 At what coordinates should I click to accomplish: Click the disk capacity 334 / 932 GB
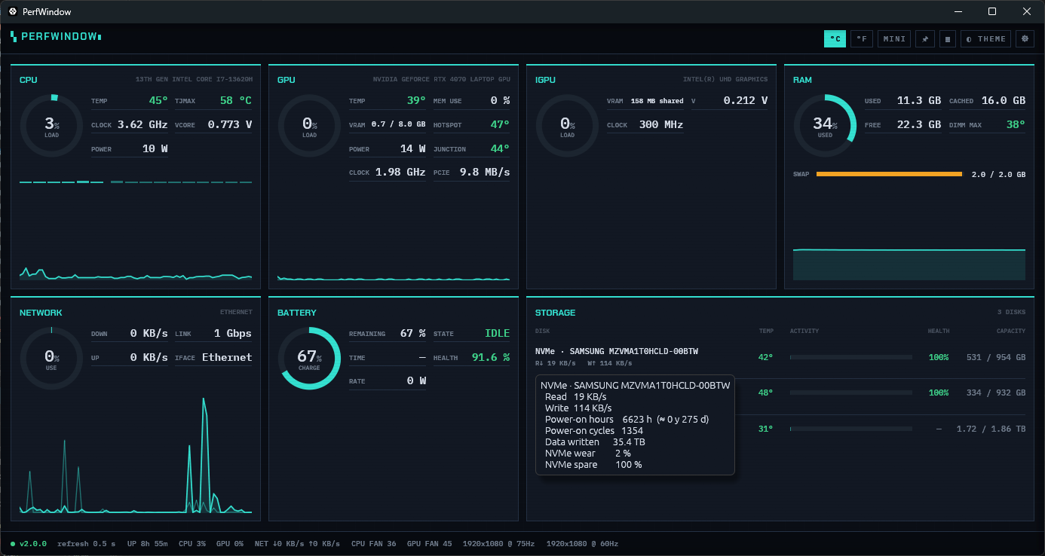pyautogui.click(x=996, y=393)
